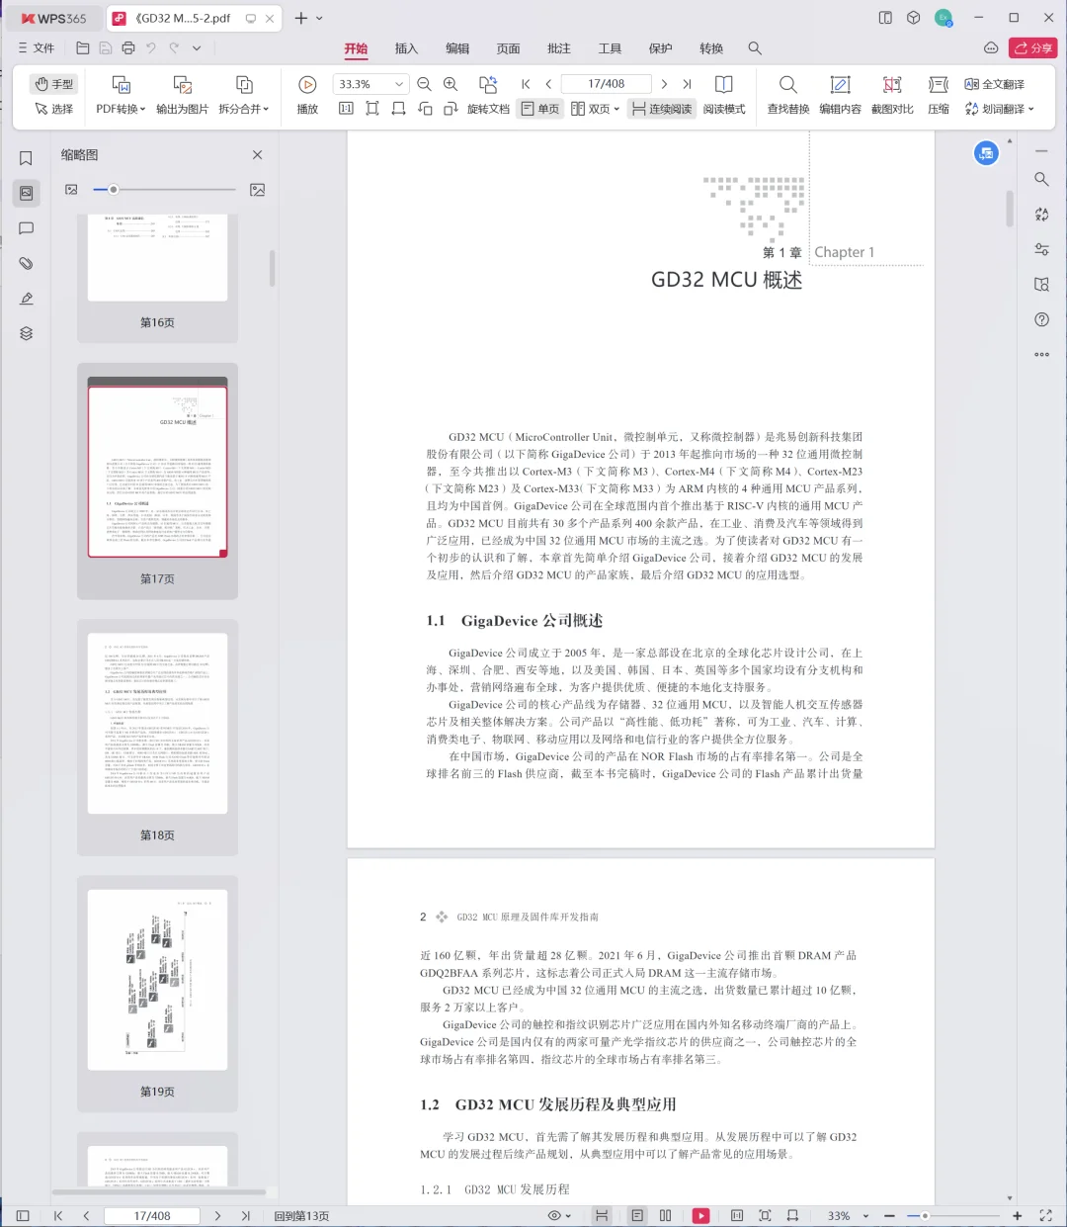Screen dimensions: 1067x1227
Task: Click the 分享 share button
Action: 1033,47
